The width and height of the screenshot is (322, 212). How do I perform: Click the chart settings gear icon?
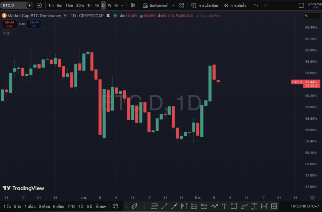[x=312, y=198]
